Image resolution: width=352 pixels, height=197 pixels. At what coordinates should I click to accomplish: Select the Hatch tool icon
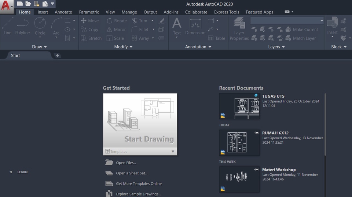(x=67, y=38)
